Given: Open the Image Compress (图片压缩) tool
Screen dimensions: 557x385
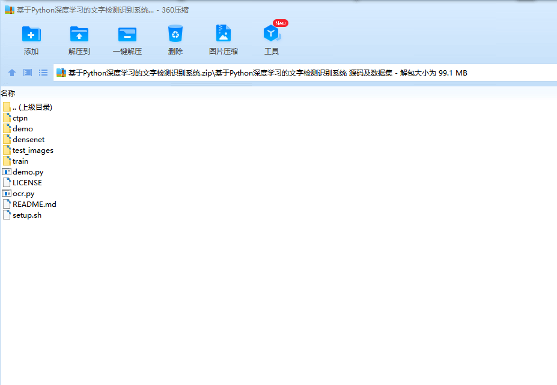Looking at the screenshot, I should click(x=224, y=34).
